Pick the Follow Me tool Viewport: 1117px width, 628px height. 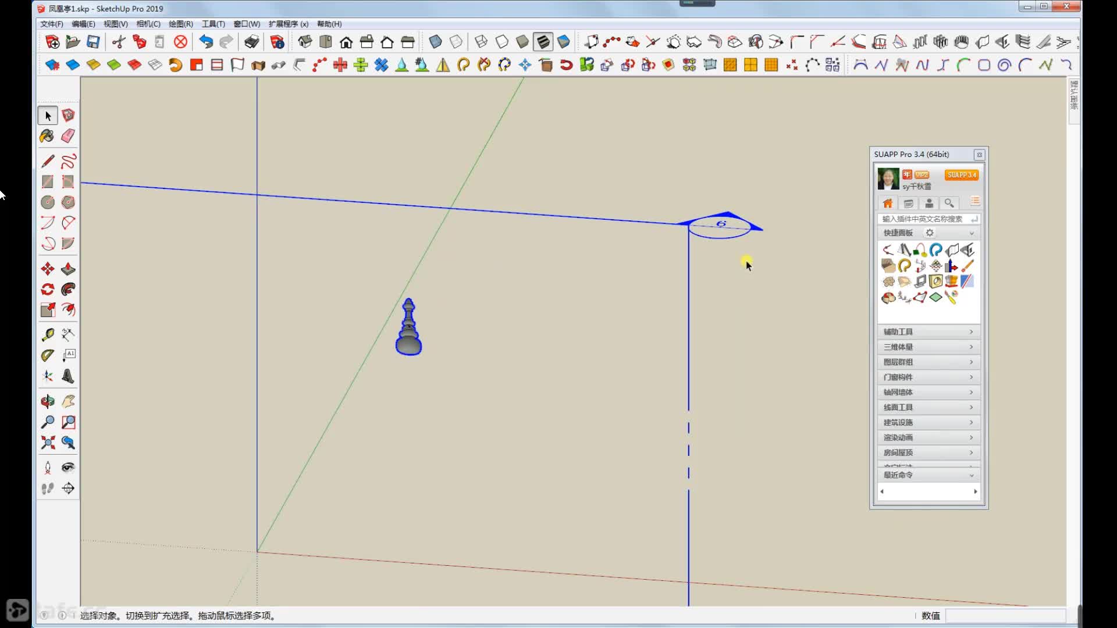68,289
